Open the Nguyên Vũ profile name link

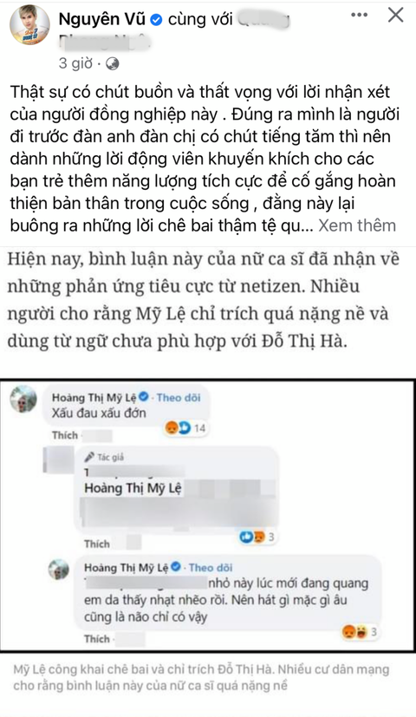click(102, 19)
